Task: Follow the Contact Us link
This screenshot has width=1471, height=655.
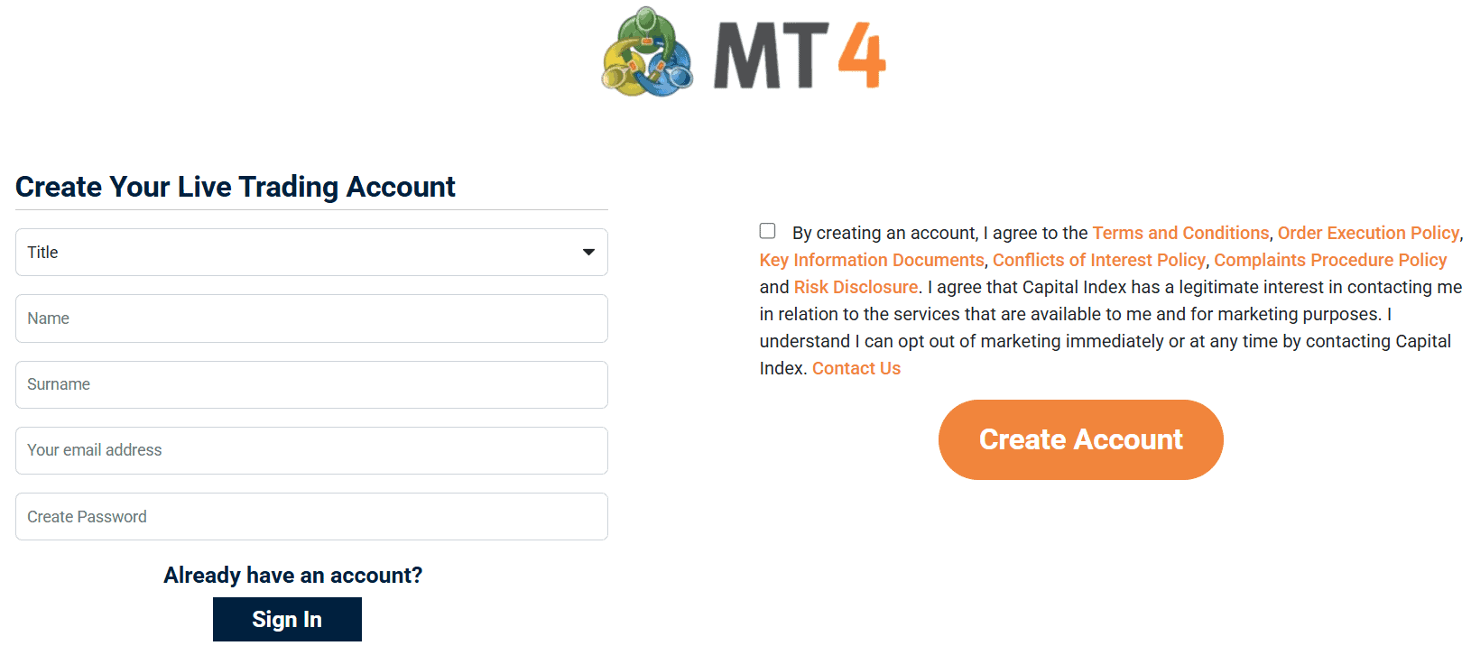Action: 856,368
